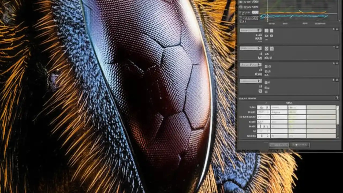Toggle visibility for the topmost adjustment section
Viewport: 343px width, 193px height.
point(334,29)
